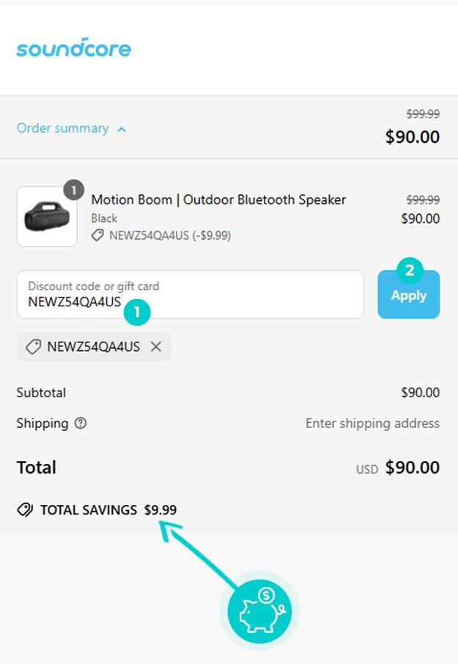Click the NEWZ54QA4US applied code chip label
This screenshot has height=664, width=458.
pyautogui.click(x=94, y=347)
